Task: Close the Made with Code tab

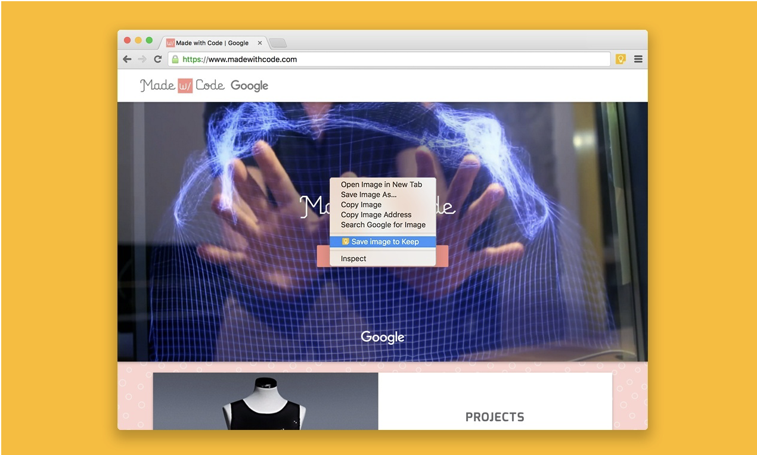Action: (260, 43)
